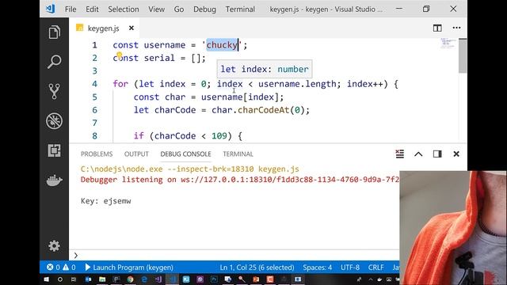Open the File menu

click(x=71, y=9)
